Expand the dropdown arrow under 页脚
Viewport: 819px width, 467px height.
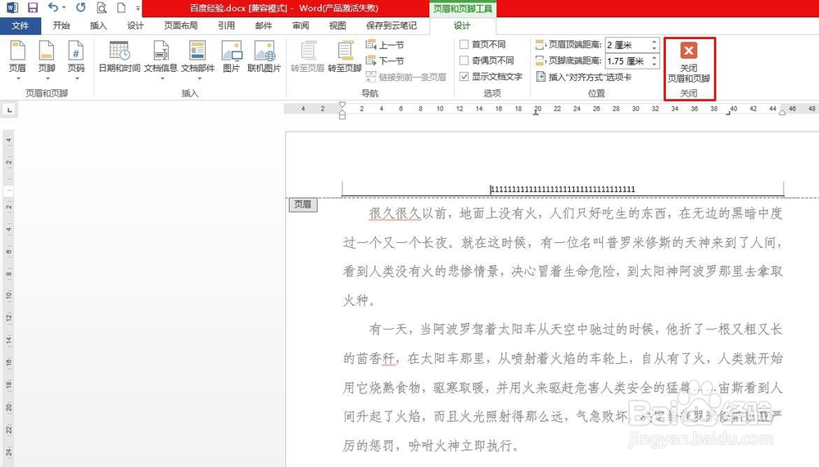point(47,79)
